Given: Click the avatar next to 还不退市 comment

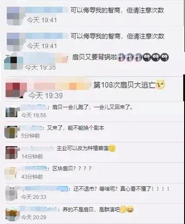Looking at the screenshot, I should pyautogui.click(x=11, y=193).
